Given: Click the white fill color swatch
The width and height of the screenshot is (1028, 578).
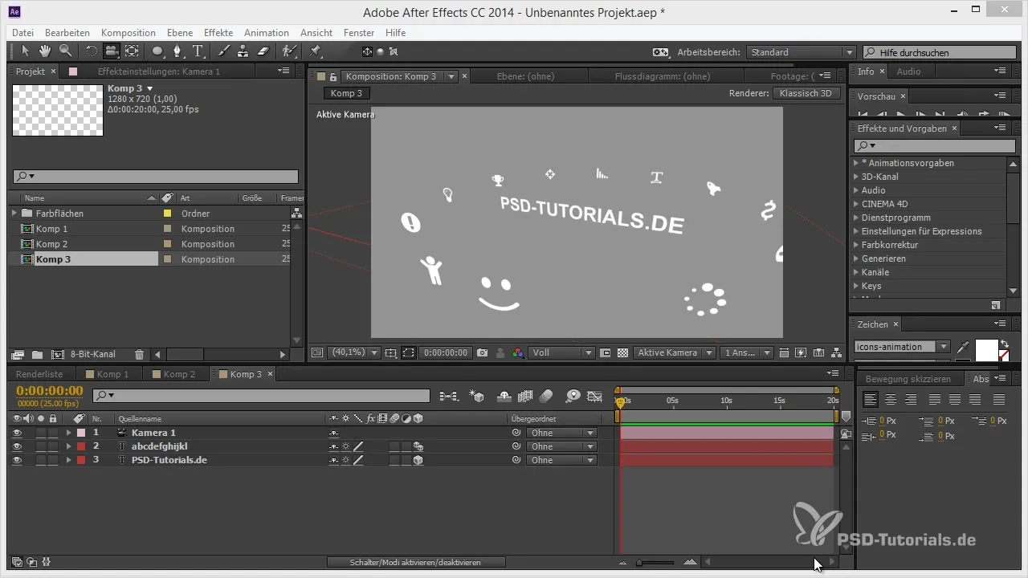Looking at the screenshot, I should coord(985,350).
